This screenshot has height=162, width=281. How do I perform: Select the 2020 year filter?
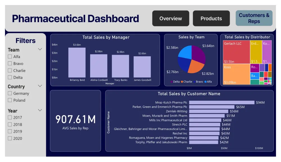click(x=10, y=138)
